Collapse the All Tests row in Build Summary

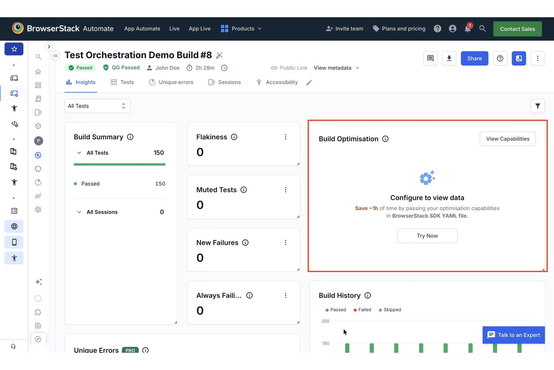pyautogui.click(x=79, y=153)
